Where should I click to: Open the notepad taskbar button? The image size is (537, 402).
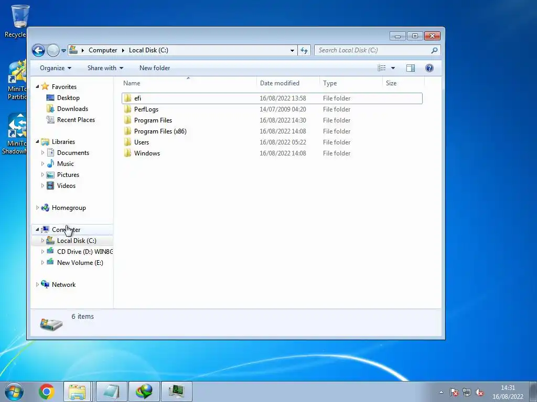(x=111, y=392)
